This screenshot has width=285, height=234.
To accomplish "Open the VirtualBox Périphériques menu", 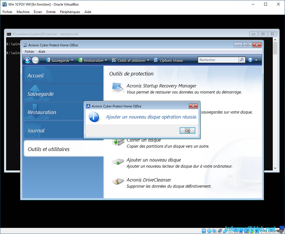I will click(x=70, y=12).
